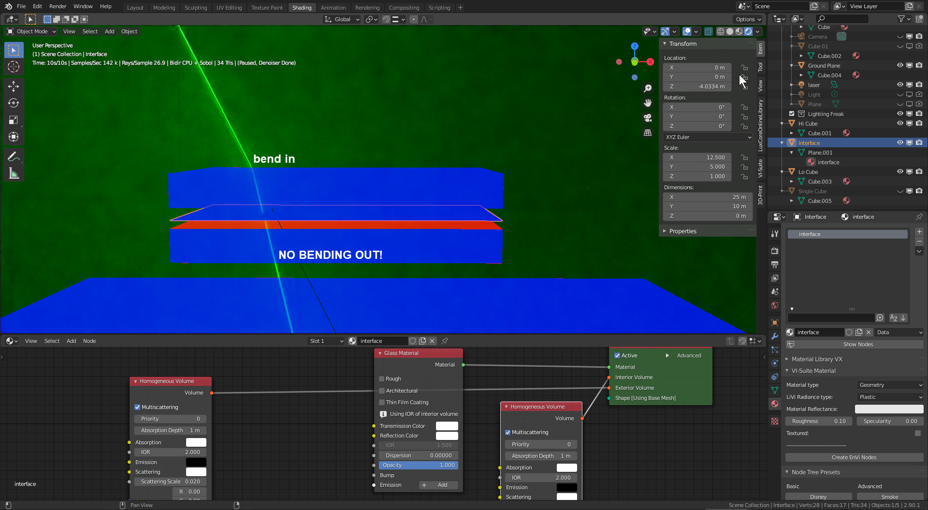Image resolution: width=928 pixels, height=510 pixels.
Task: Activate the Annotate pencil tool
Action: click(x=14, y=157)
